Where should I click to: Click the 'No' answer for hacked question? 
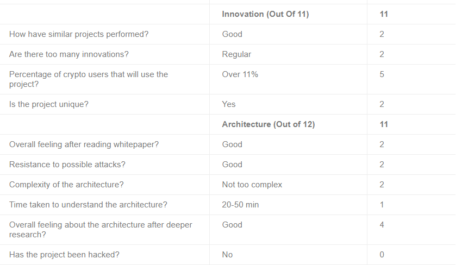click(227, 255)
